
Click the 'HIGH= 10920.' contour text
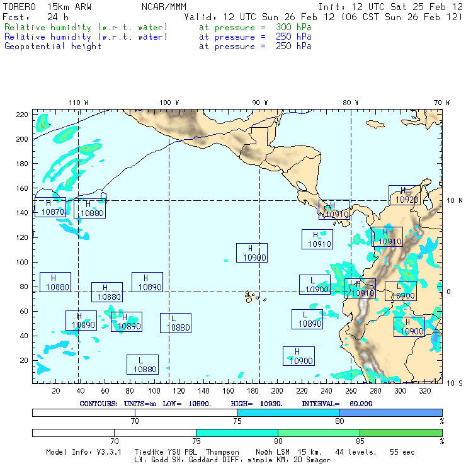point(256,404)
